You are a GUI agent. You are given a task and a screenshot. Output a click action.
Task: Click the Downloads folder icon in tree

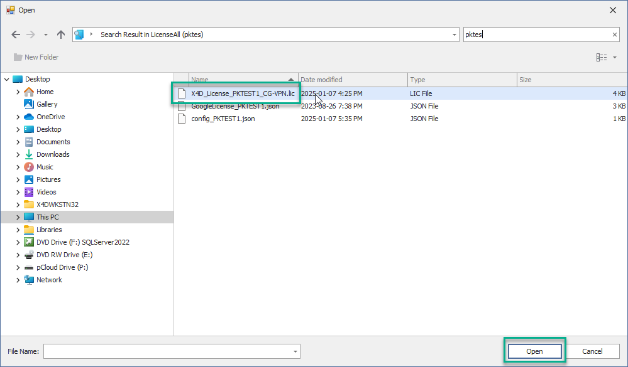[29, 154]
